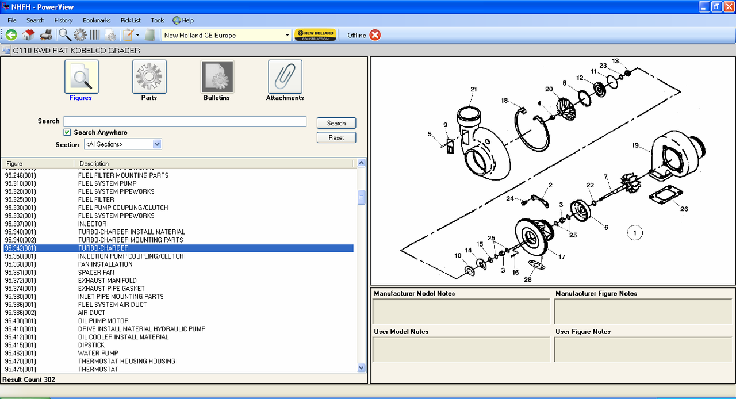Select row EXHAUST MANIFOLD
Screen dimensions: 736x399
tap(178, 281)
